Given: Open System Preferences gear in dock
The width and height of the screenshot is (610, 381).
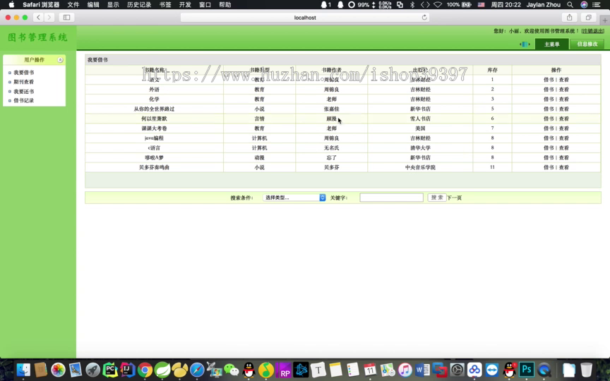Looking at the screenshot, I should click(x=457, y=370).
